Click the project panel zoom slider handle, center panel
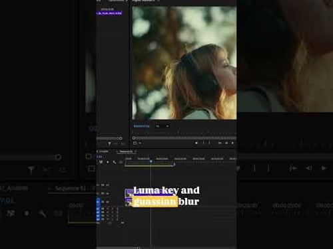 [x=121, y=138]
